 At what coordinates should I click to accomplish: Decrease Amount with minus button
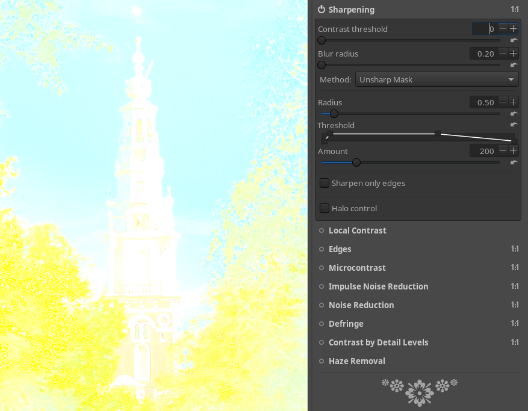[x=503, y=151]
